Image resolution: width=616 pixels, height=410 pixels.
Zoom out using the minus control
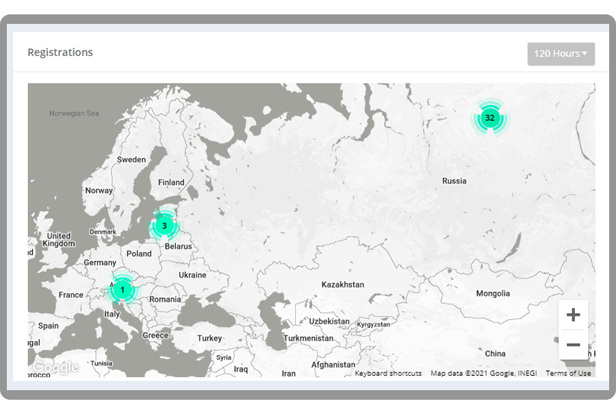point(574,345)
